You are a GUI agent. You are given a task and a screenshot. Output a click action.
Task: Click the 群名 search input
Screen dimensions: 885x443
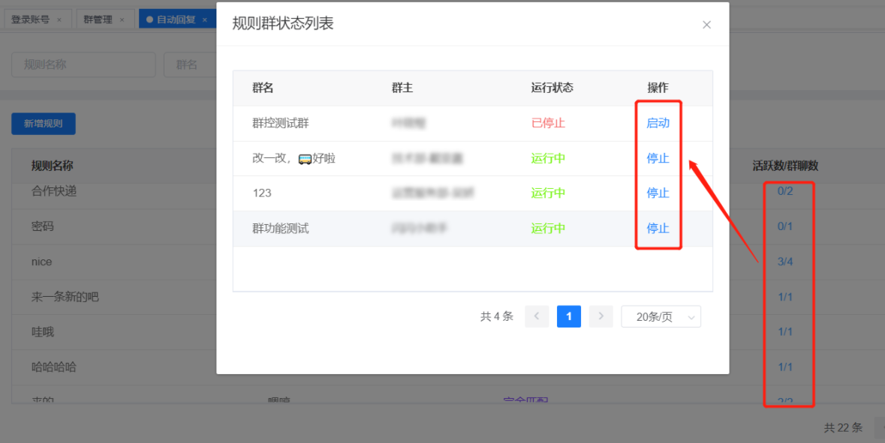pos(190,64)
